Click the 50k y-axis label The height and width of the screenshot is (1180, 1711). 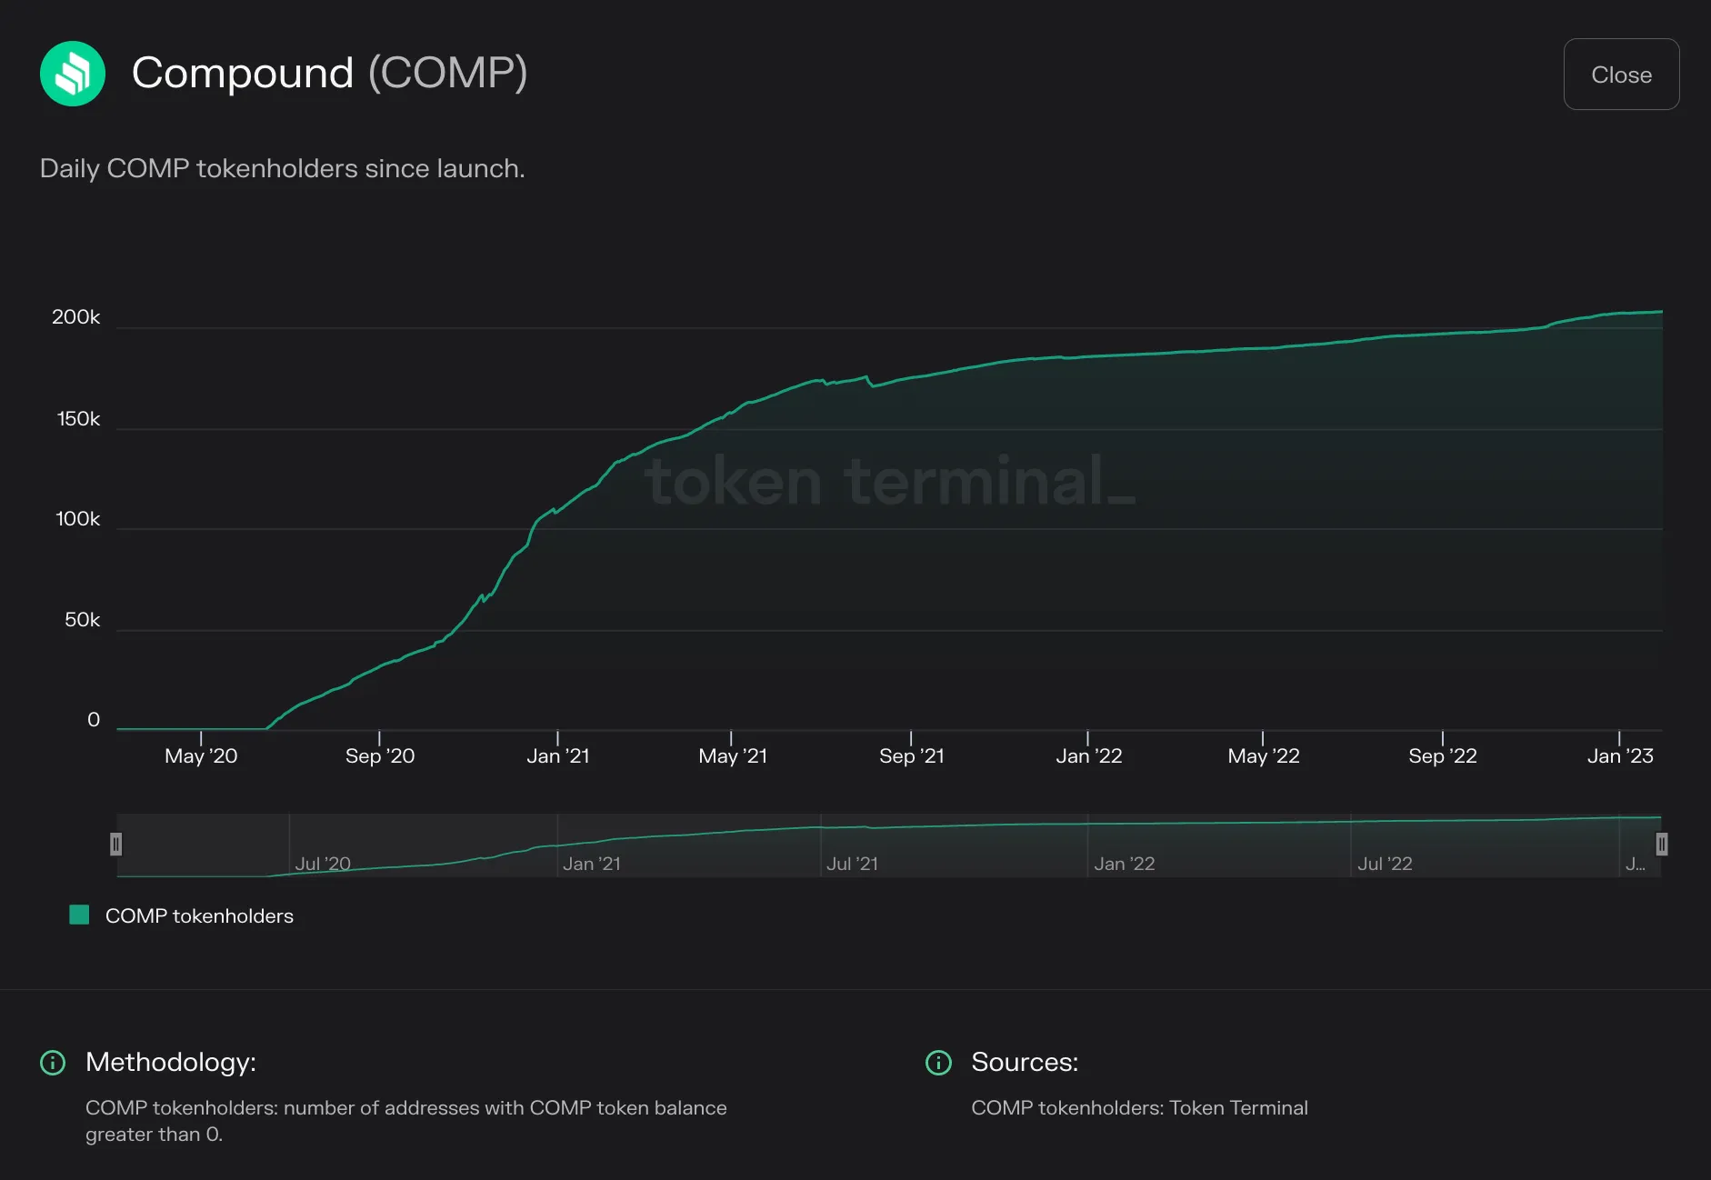(83, 620)
